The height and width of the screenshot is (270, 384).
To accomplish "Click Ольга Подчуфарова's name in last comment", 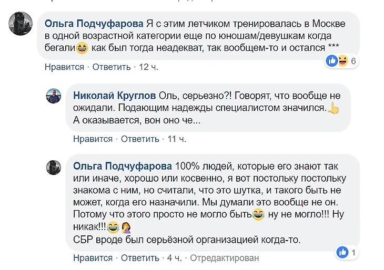I will tap(122, 166).
